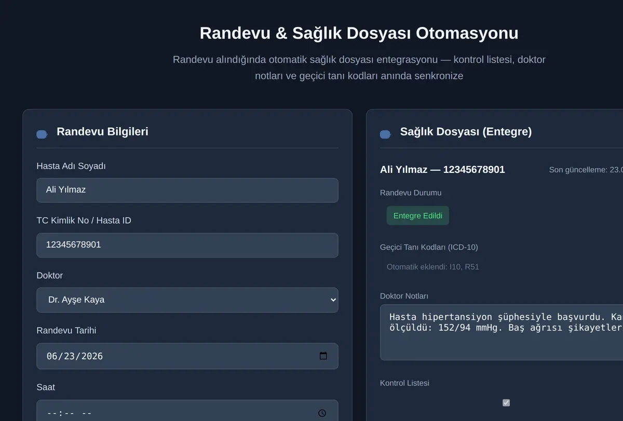Click 'Otomatik eklendi: I10, R51' text
This screenshot has height=421, width=623.
[x=433, y=267]
